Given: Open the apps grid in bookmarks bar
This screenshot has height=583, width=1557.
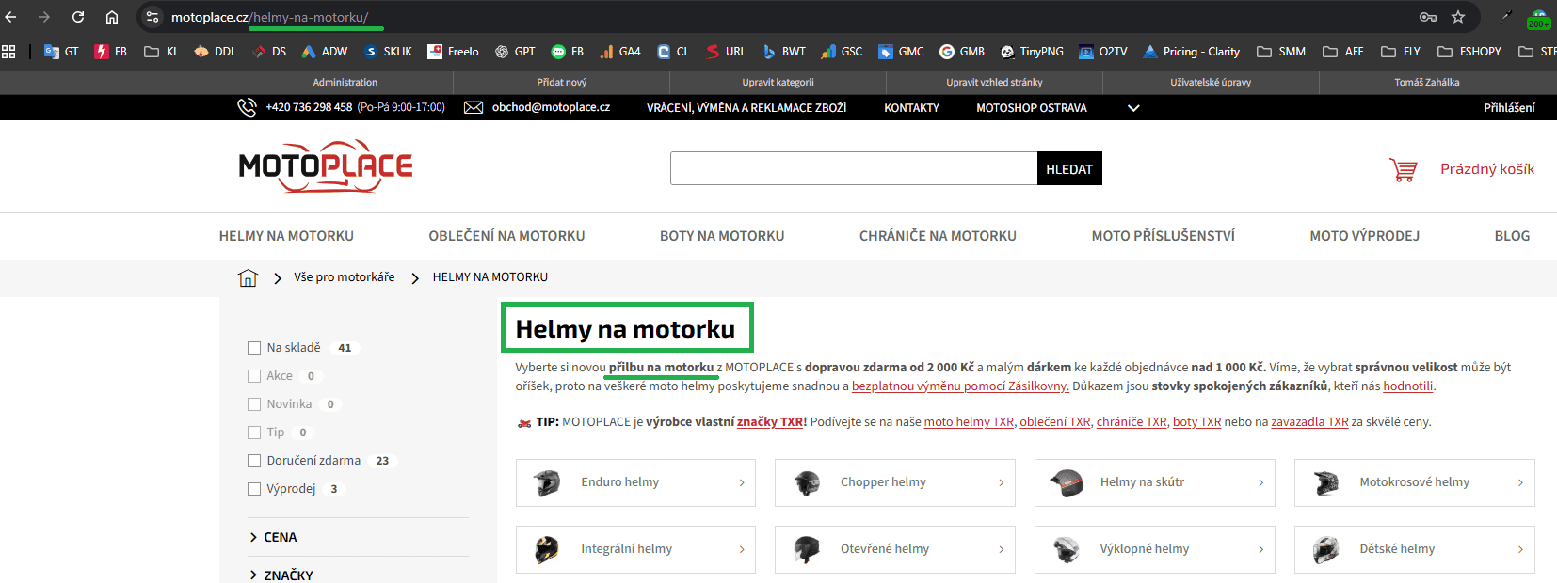Looking at the screenshot, I should click(8, 52).
